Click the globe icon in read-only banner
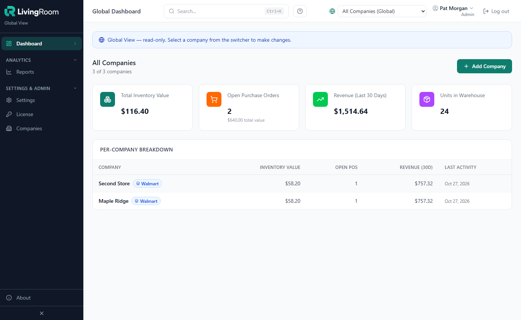 (102, 40)
